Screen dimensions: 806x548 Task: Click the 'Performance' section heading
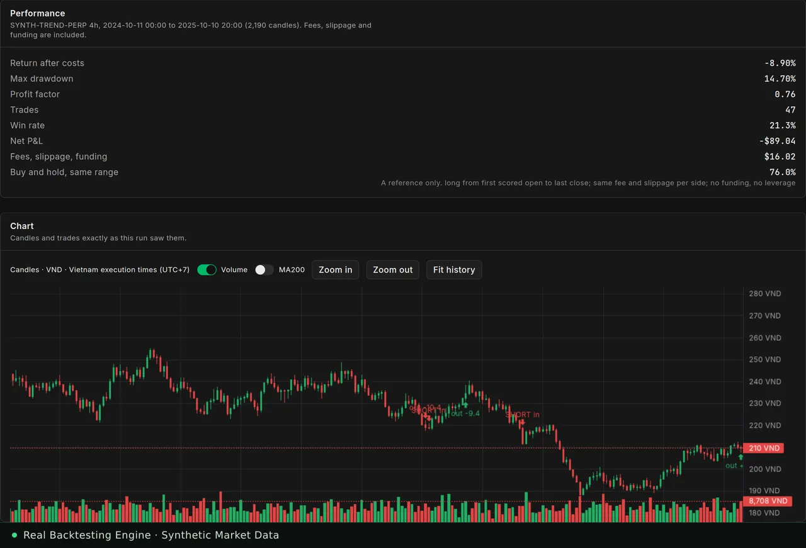[38, 13]
